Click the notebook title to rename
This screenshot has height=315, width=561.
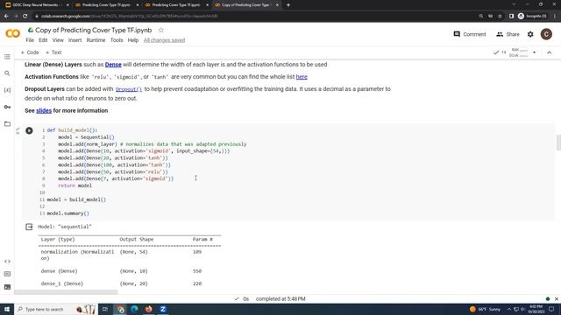(94, 30)
